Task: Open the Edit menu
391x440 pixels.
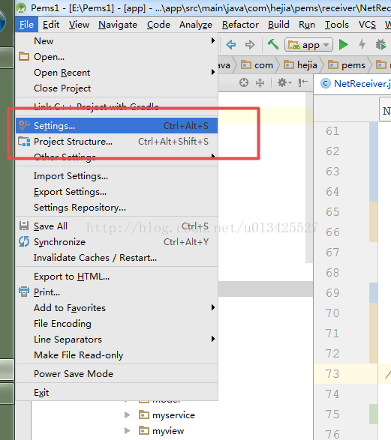Action: [51, 25]
